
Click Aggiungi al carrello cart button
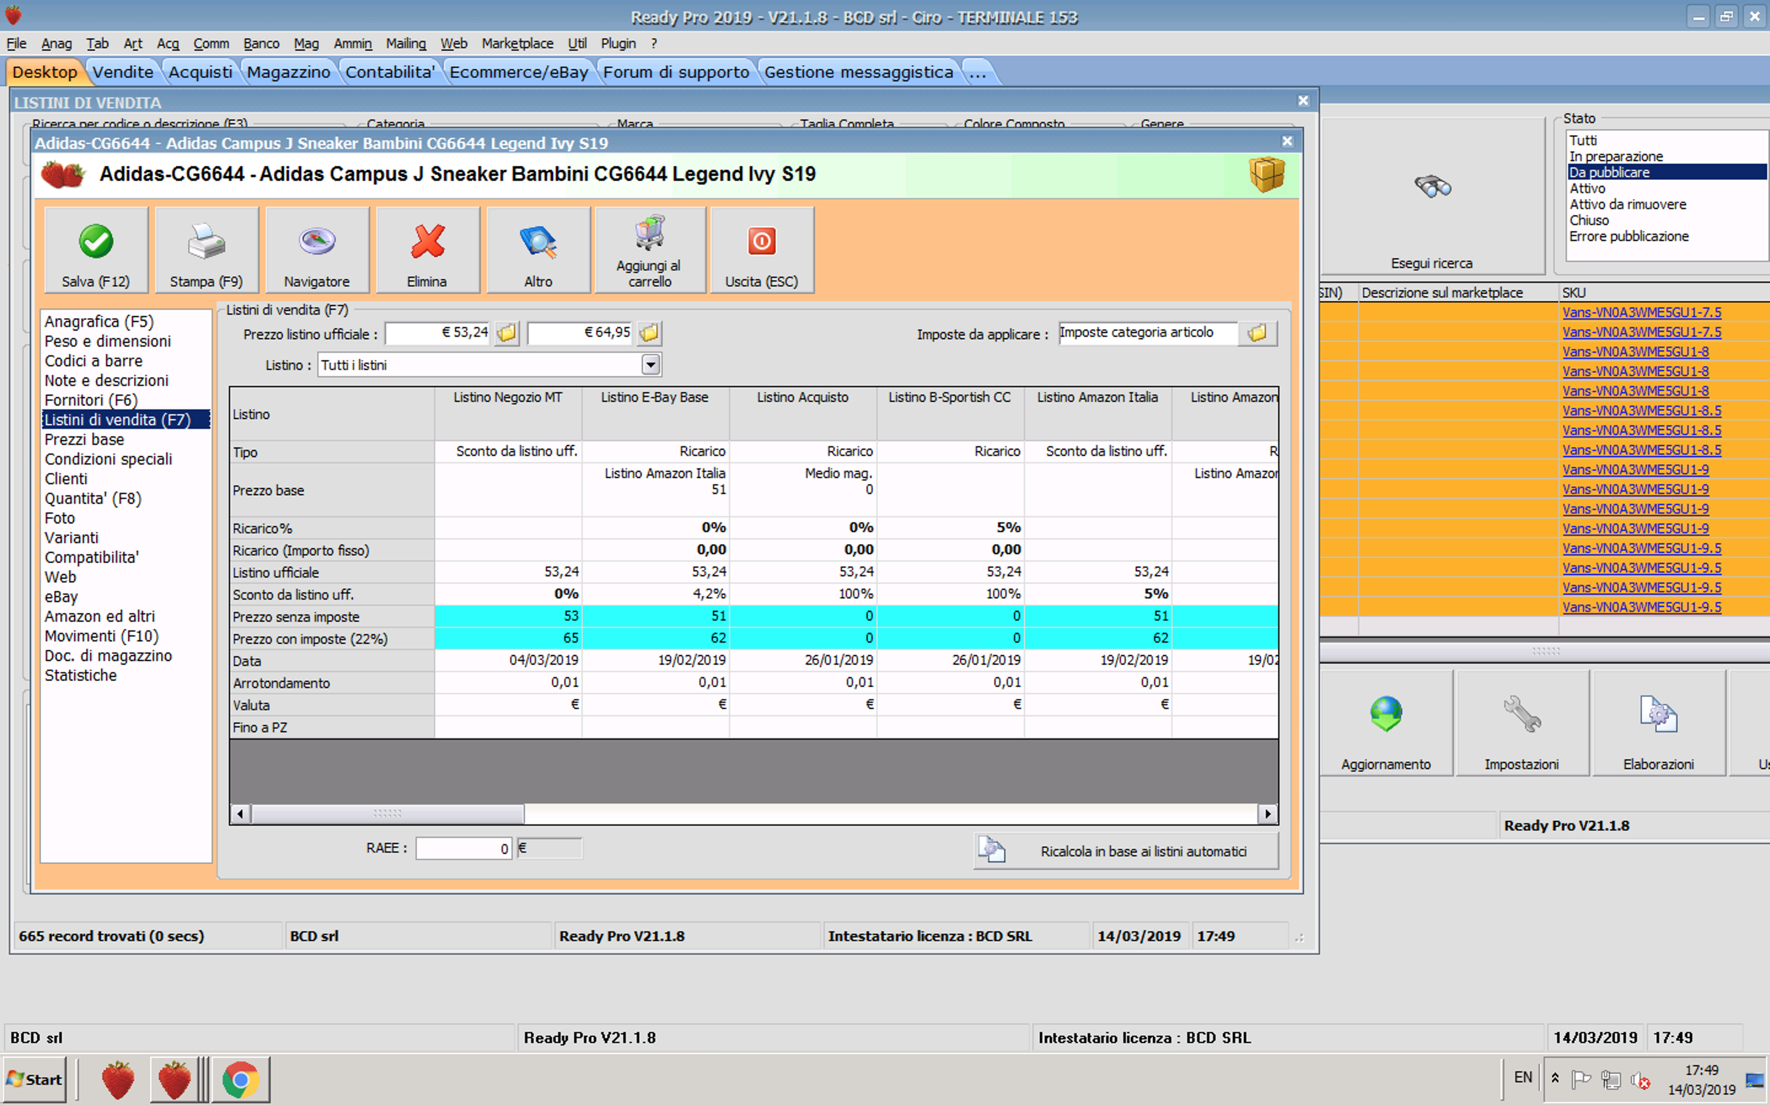(650, 249)
